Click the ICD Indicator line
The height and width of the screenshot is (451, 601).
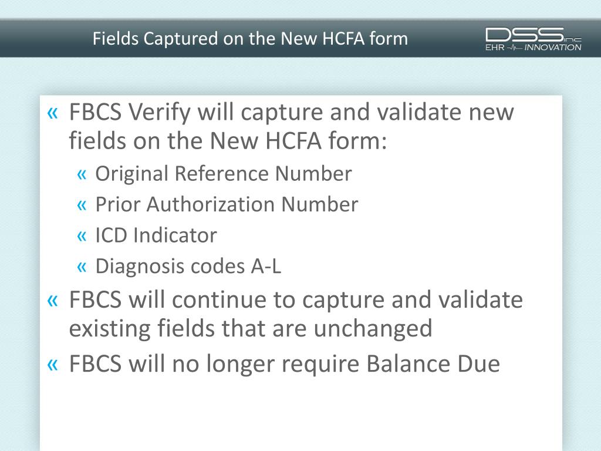click(x=156, y=235)
